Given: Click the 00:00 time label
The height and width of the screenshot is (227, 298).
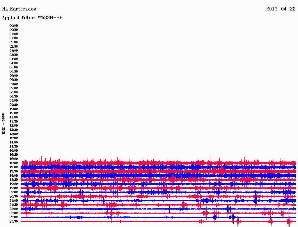Looking at the screenshot, I should (x=13, y=26).
